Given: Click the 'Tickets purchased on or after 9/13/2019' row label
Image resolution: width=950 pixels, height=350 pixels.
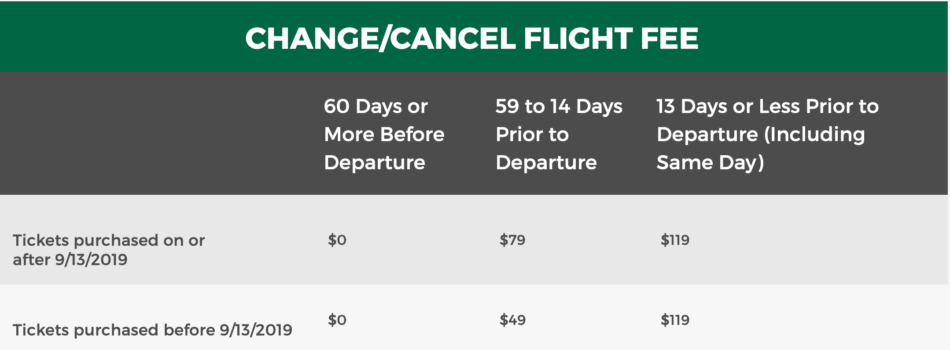Looking at the screenshot, I should click(109, 250).
